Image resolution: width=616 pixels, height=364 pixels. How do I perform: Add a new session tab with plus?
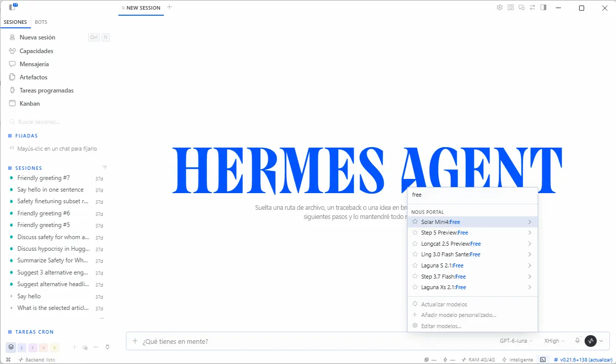coord(169,7)
